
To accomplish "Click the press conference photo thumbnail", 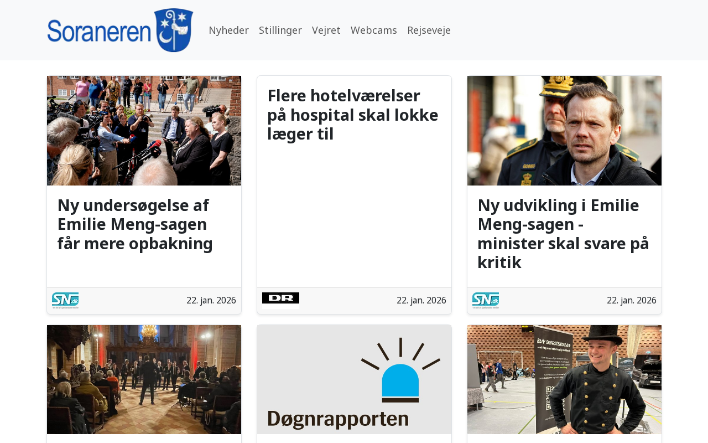I will [x=144, y=131].
